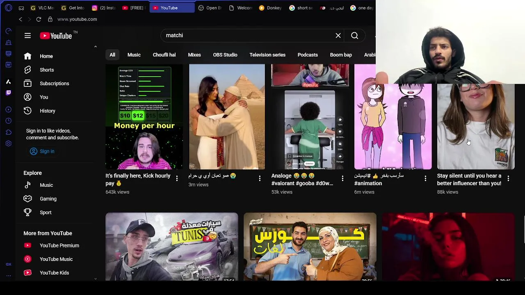
Task: Reload the page with the refresh icon
Action: (39, 19)
